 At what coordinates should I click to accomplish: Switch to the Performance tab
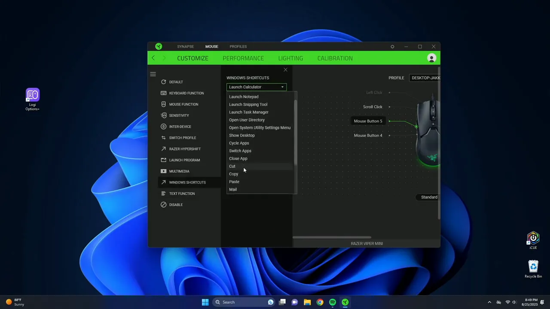(243, 58)
